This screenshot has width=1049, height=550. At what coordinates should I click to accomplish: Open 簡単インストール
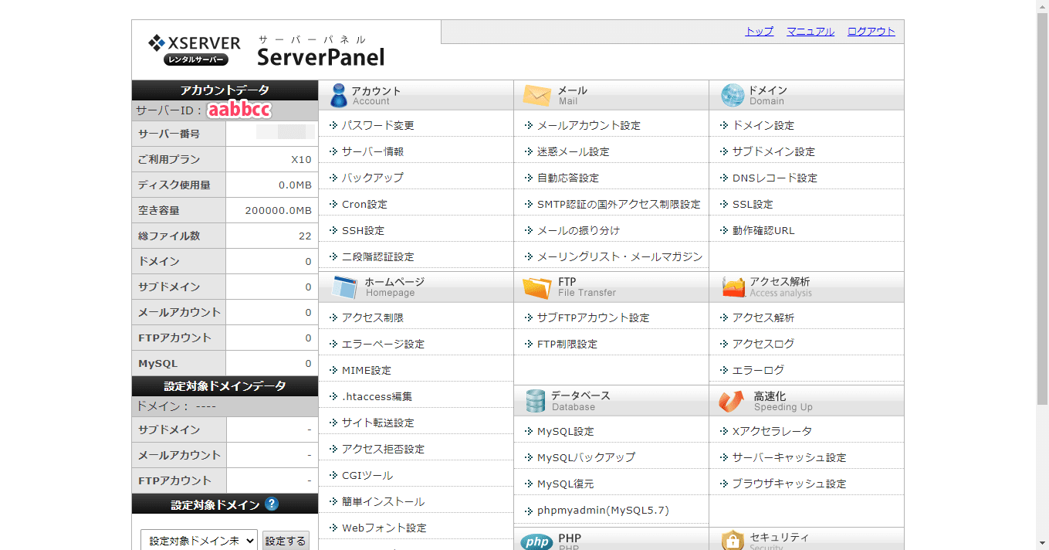[x=384, y=501]
